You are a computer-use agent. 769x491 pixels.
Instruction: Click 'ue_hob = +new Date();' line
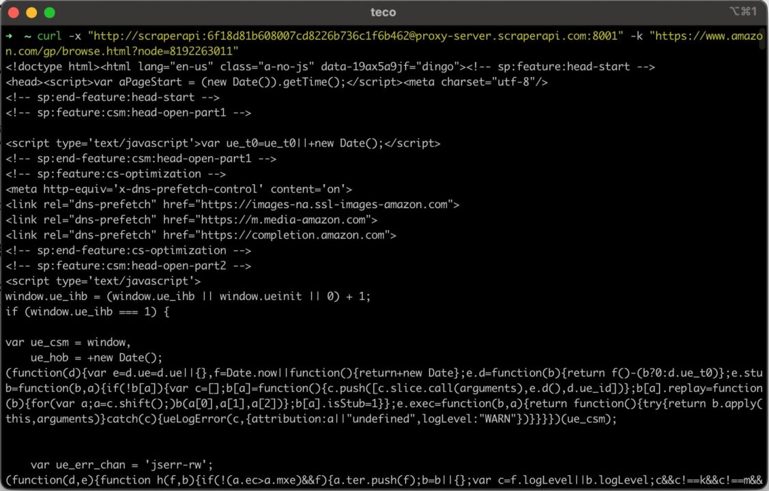click(x=96, y=358)
